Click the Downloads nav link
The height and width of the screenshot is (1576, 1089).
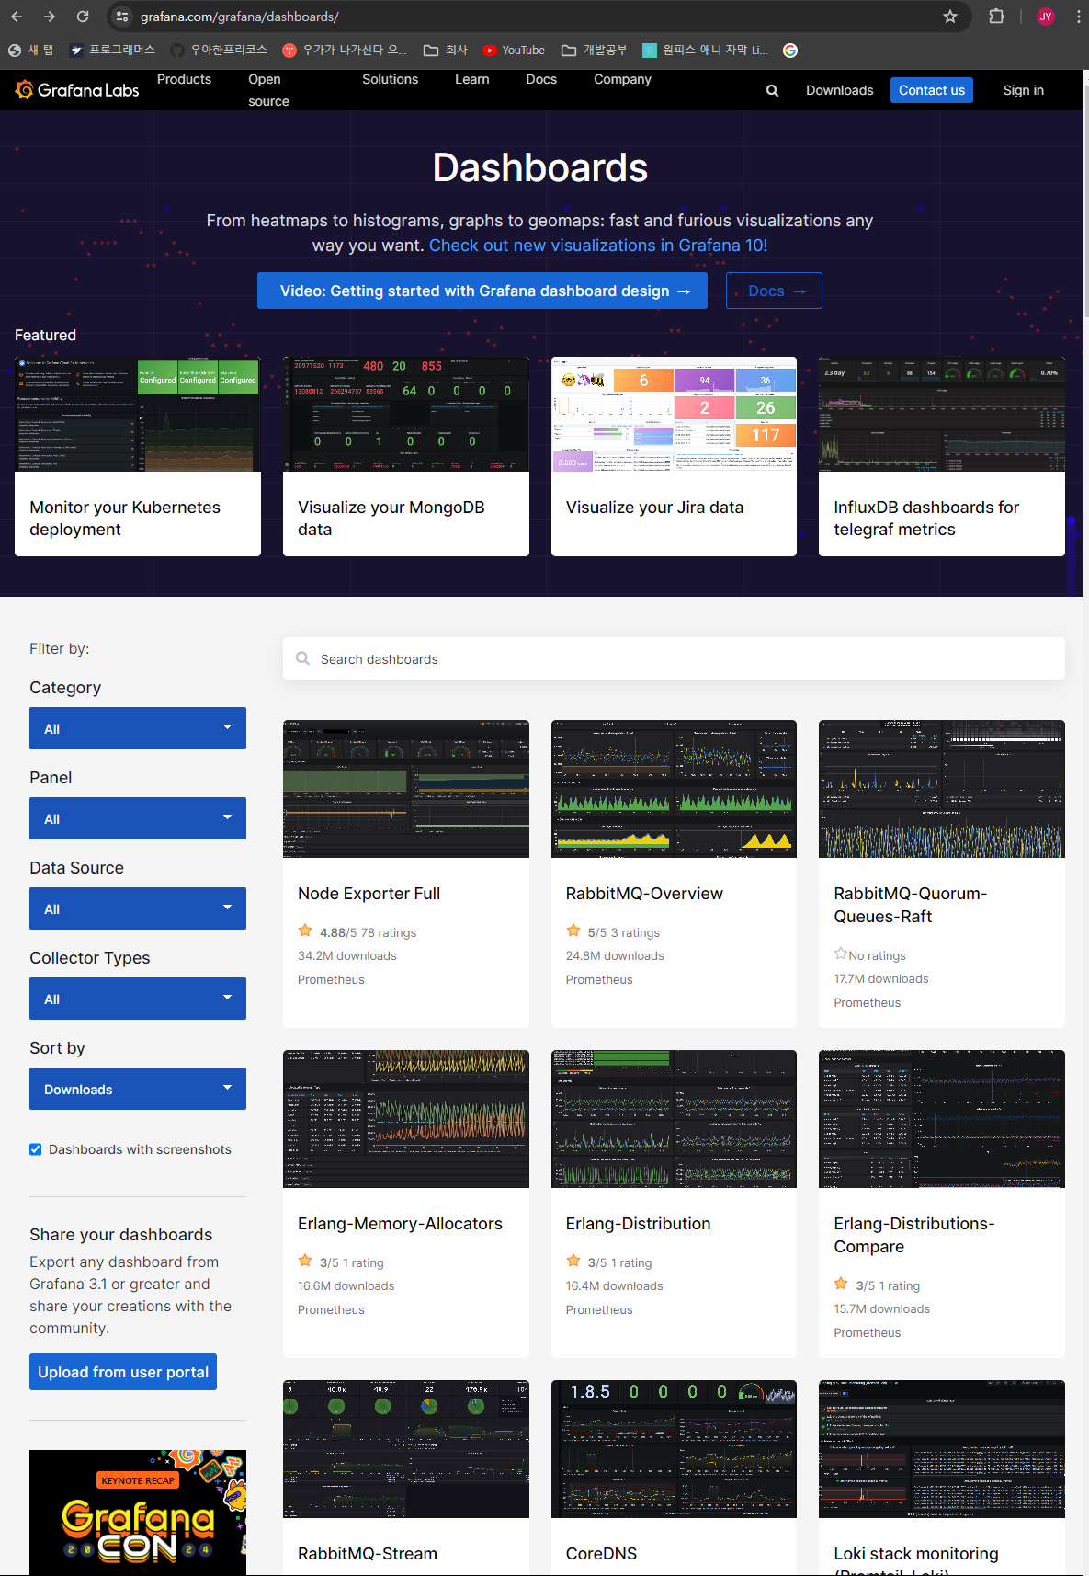(839, 90)
